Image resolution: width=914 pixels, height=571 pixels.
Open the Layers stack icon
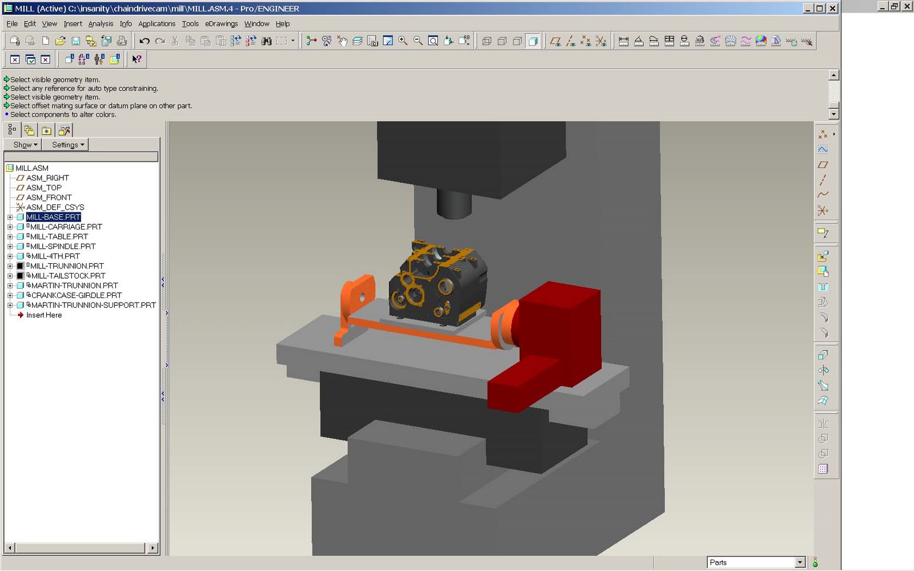357,41
